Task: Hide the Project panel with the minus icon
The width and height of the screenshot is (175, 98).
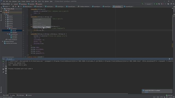Action: [x=21, y=7]
